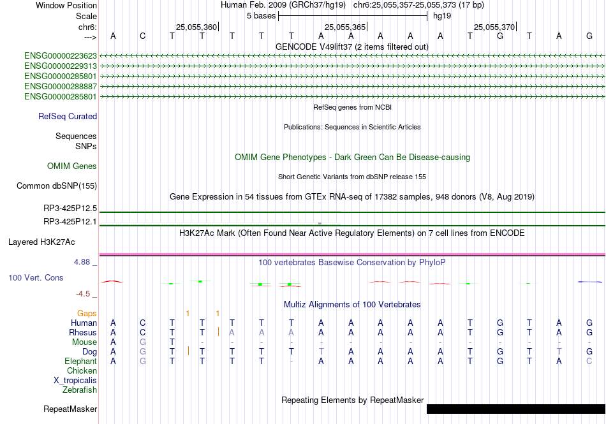
Task: Click the orange insertion bar in Dog row
Action: tap(188, 351)
